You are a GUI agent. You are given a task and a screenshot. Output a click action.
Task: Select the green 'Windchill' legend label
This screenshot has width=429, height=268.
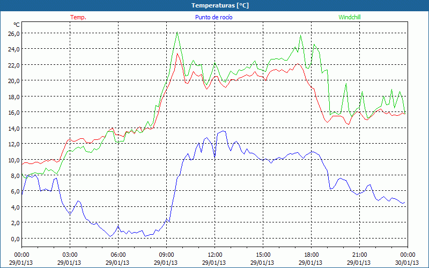coord(350,17)
